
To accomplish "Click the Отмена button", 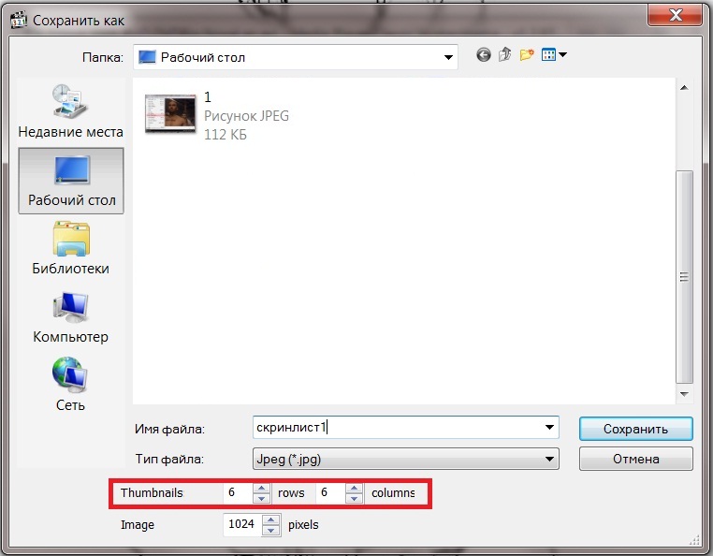I will [x=635, y=459].
